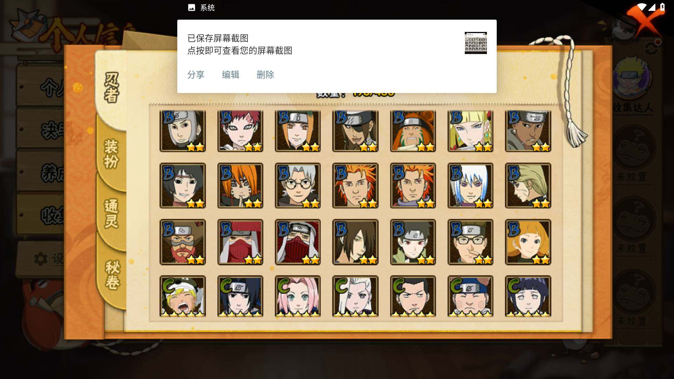Select the Sasuke C-rank ninja portrait
Screen dimensions: 674x379
pos(240,296)
